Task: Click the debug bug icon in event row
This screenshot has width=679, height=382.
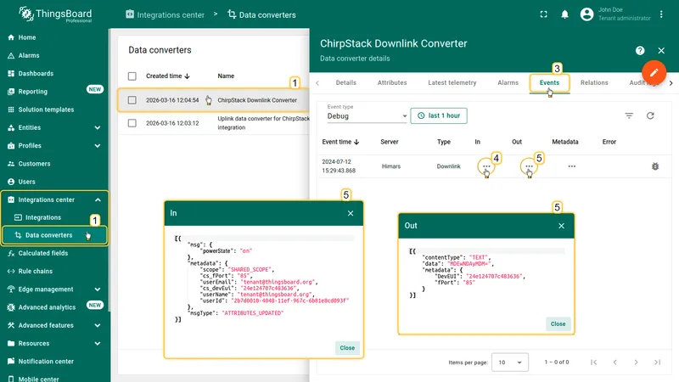Action: coord(655,166)
